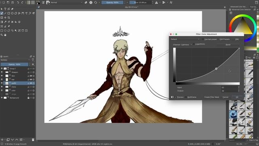Open the Normal blending mode dropdown in toolbar

[67, 2]
